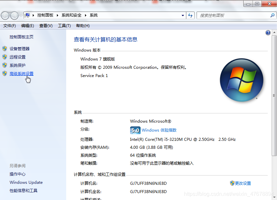Open 系统保护 from the sidebar
This screenshot has height=200, width=277.
pos(18,65)
